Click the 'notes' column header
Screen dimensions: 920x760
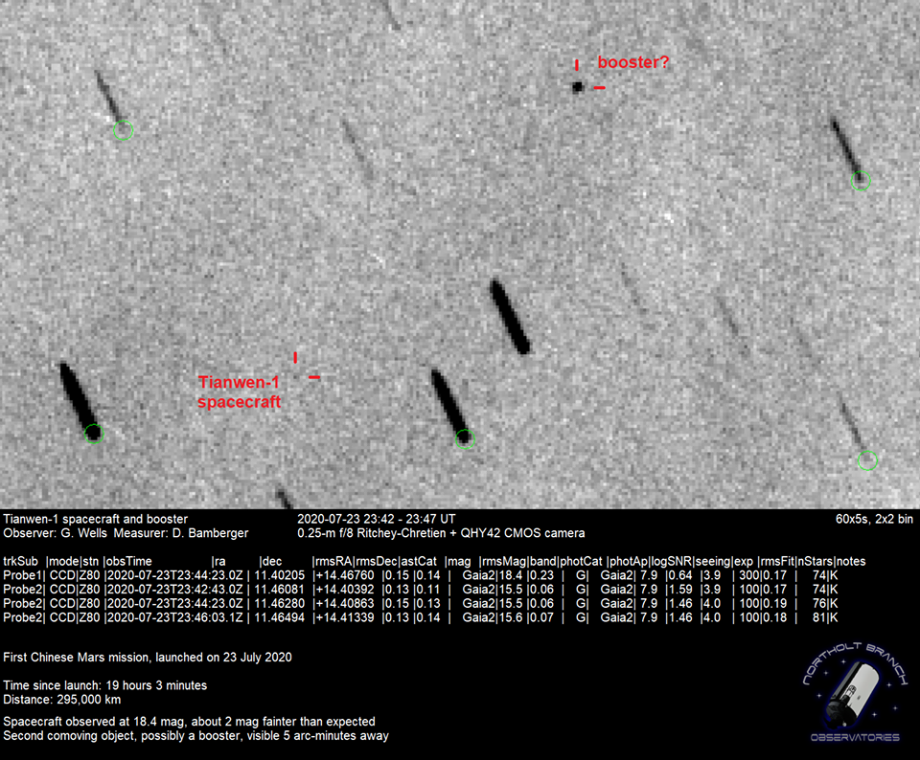click(x=851, y=561)
